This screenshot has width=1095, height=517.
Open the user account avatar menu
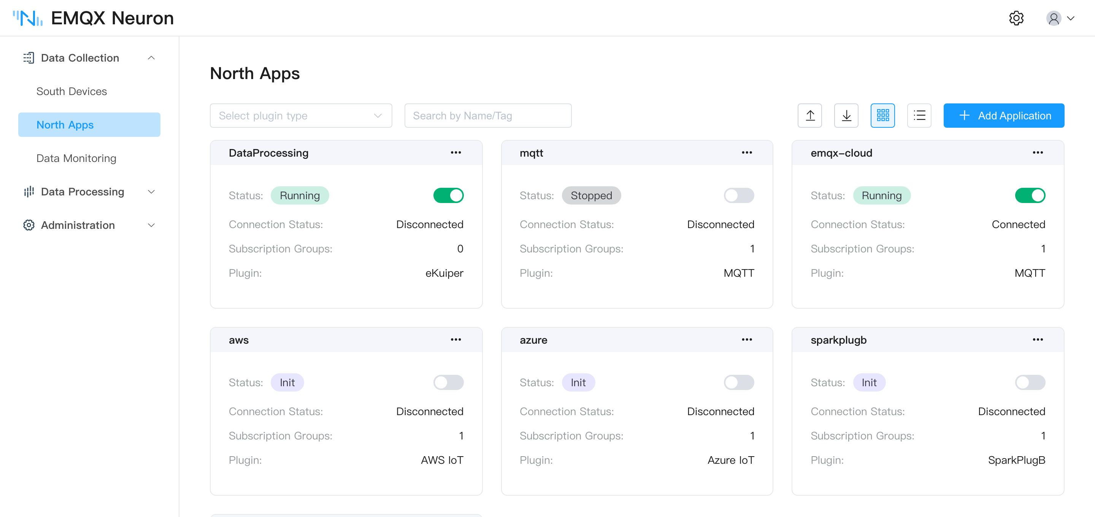[x=1053, y=18]
